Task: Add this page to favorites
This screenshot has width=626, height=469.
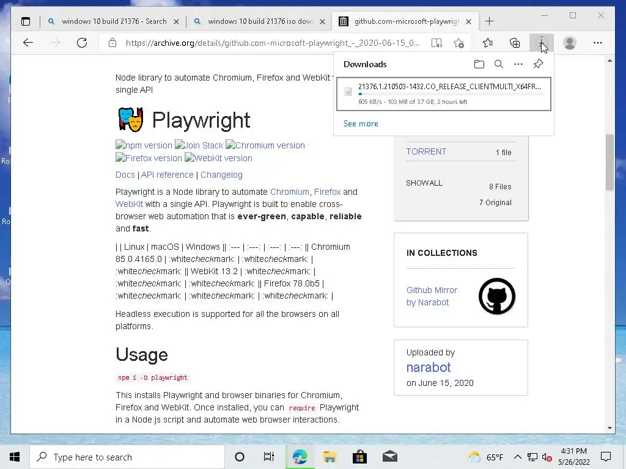Action: pos(459,43)
